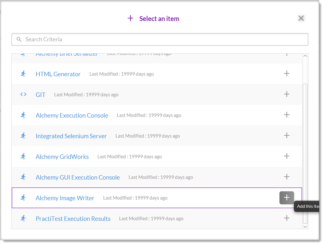Screen dimensions: 324x245
Task: Open the HTML Generator link
Action: tap(58, 74)
